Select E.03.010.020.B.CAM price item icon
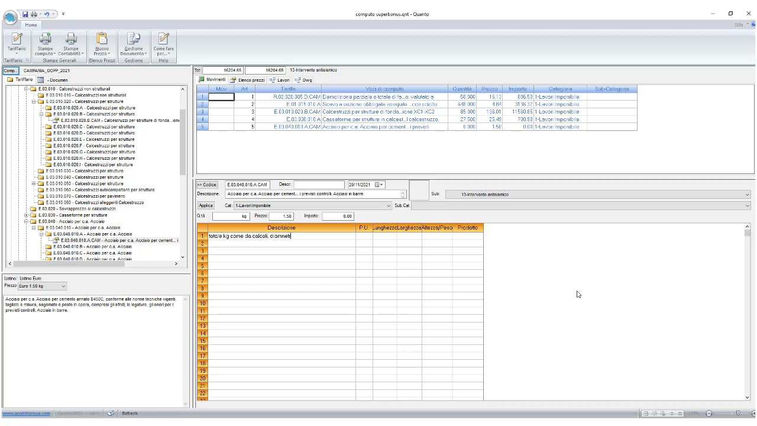Viewport: 757px width, 426px height. click(56, 120)
